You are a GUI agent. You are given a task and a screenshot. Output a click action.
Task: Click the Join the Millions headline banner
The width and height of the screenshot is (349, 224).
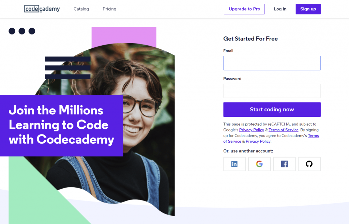61,126
